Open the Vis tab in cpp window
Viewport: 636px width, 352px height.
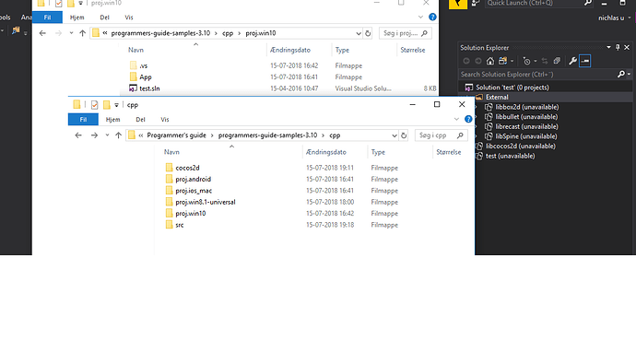(x=165, y=119)
